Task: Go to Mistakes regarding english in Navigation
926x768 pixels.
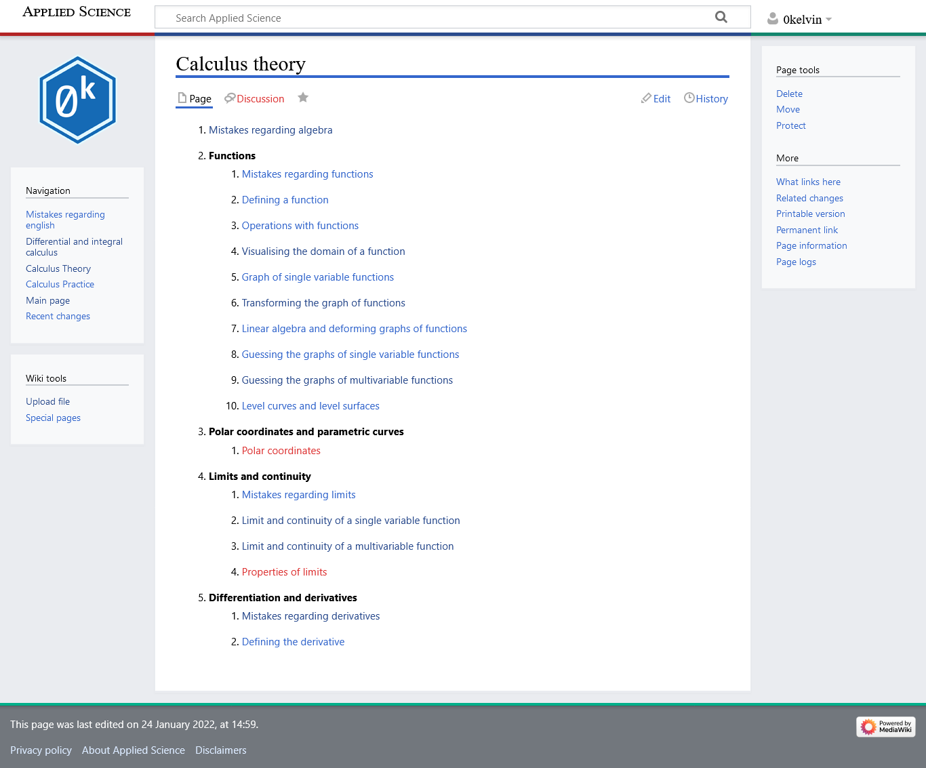Action: 65,220
